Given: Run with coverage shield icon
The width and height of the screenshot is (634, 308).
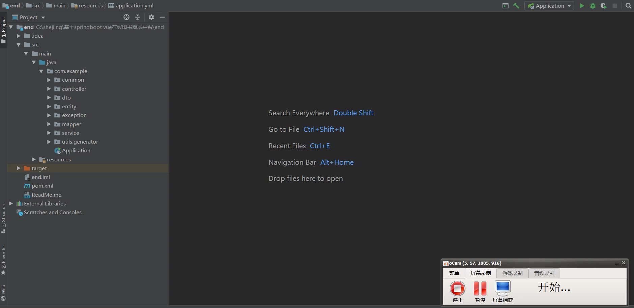Looking at the screenshot, I should 604,6.
